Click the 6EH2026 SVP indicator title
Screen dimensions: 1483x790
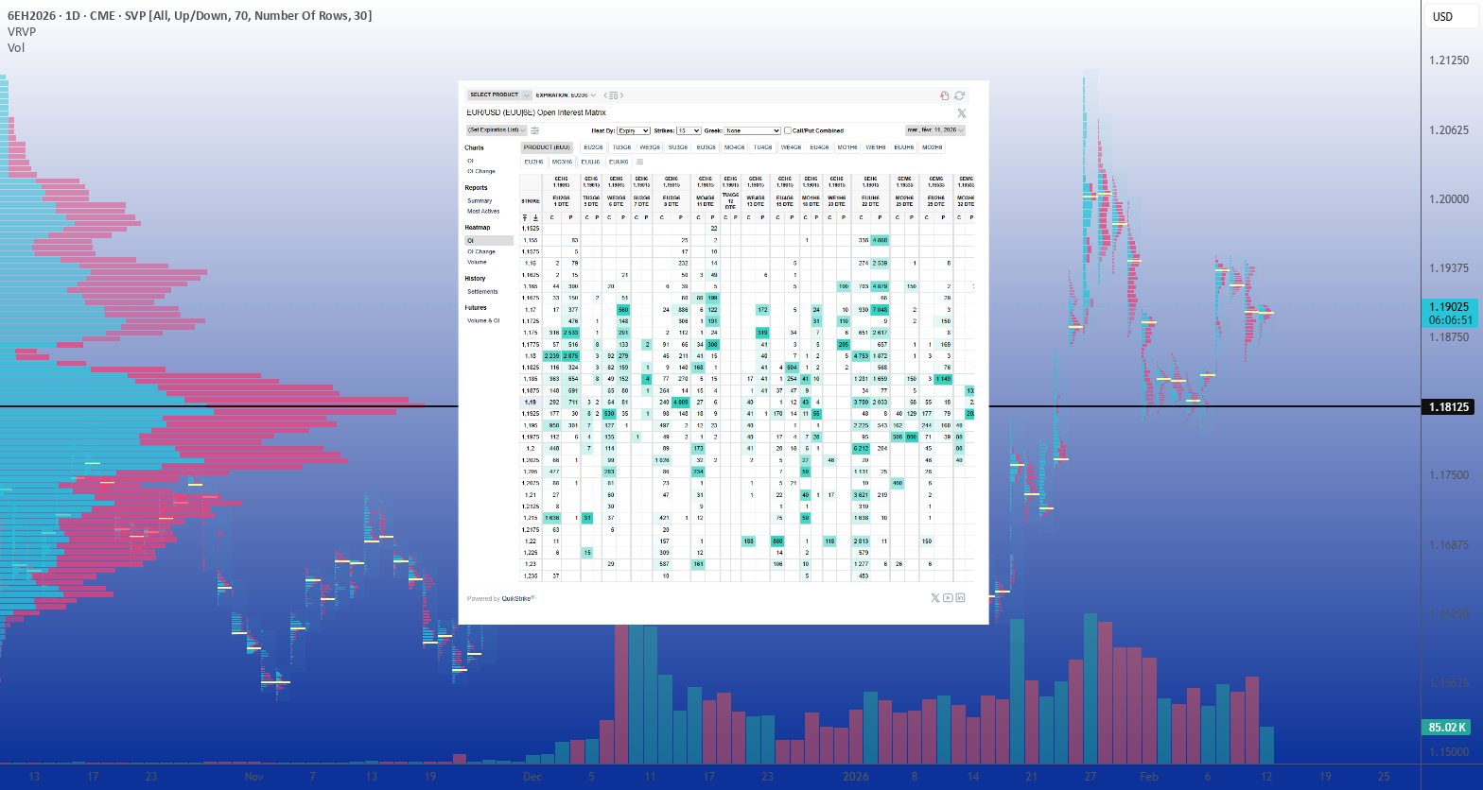pyautogui.click(x=189, y=16)
